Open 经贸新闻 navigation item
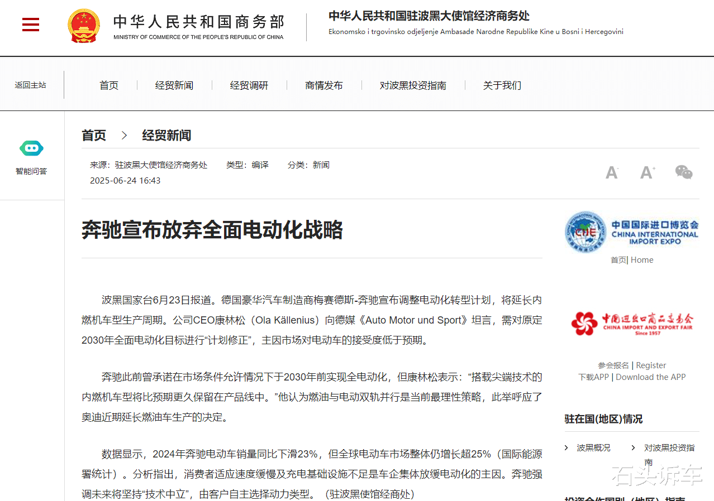714x501 pixels. coord(174,85)
